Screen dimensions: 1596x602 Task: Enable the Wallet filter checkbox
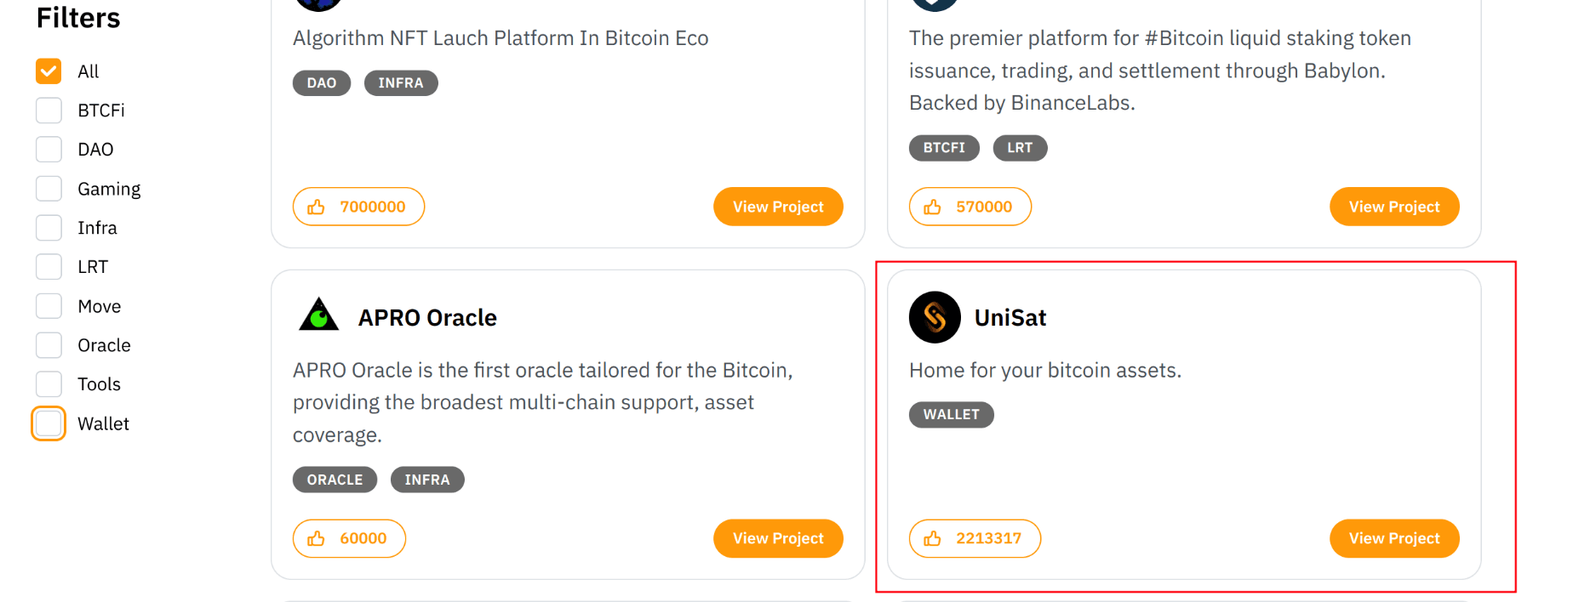click(x=49, y=423)
